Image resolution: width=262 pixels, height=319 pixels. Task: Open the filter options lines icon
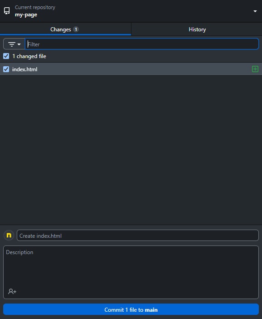pos(12,44)
